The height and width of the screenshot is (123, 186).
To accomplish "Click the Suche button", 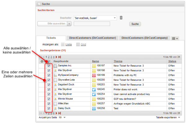I will (135, 24).
